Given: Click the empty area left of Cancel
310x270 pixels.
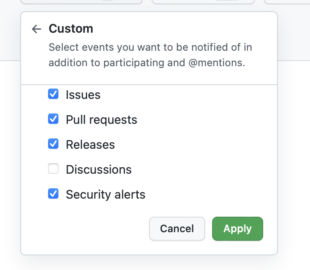Looking at the screenshot, I should coord(86,228).
